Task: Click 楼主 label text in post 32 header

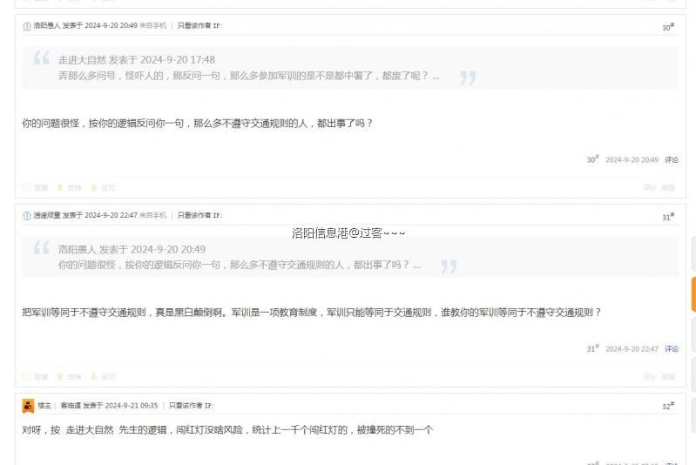Action: click(x=44, y=406)
